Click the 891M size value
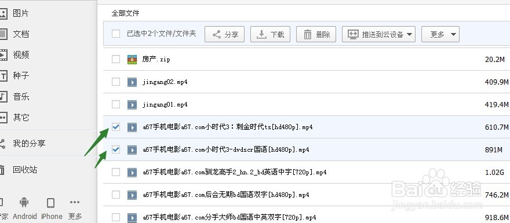This screenshot has width=510, height=223. pyautogui.click(x=493, y=149)
